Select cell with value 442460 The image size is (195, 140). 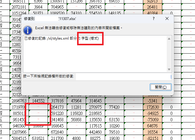coord(95,132)
